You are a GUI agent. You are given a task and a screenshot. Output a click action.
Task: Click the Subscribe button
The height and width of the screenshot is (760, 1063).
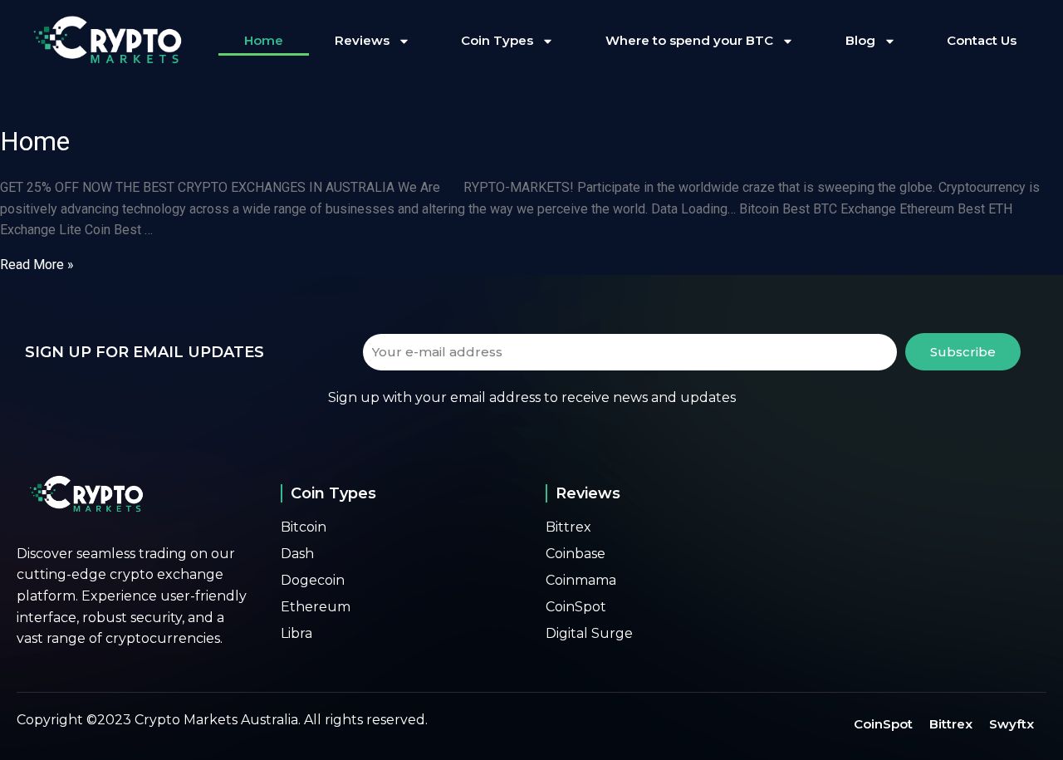click(963, 352)
